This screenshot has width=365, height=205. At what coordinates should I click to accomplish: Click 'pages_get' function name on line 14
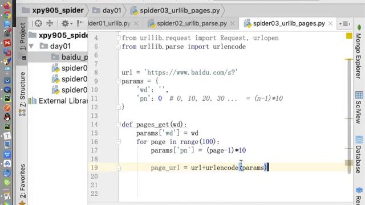153,125
